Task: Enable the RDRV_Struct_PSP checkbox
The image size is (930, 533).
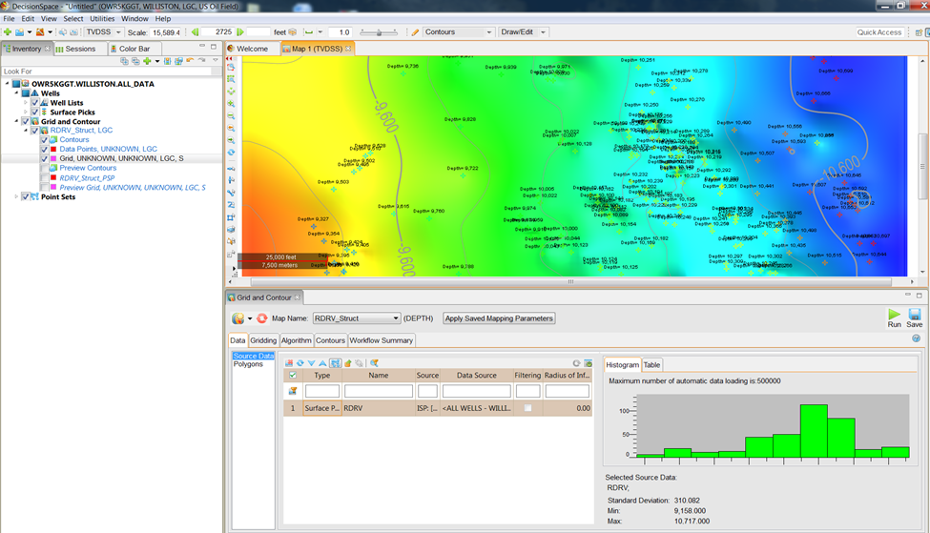Action: click(45, 178)
